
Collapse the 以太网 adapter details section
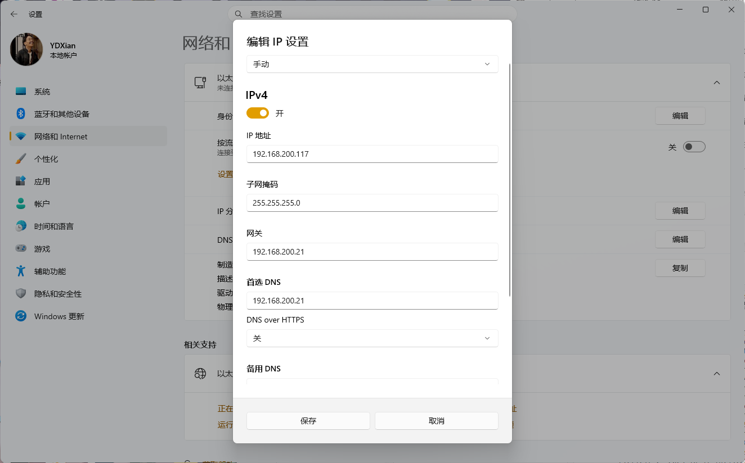coord(717,81)
